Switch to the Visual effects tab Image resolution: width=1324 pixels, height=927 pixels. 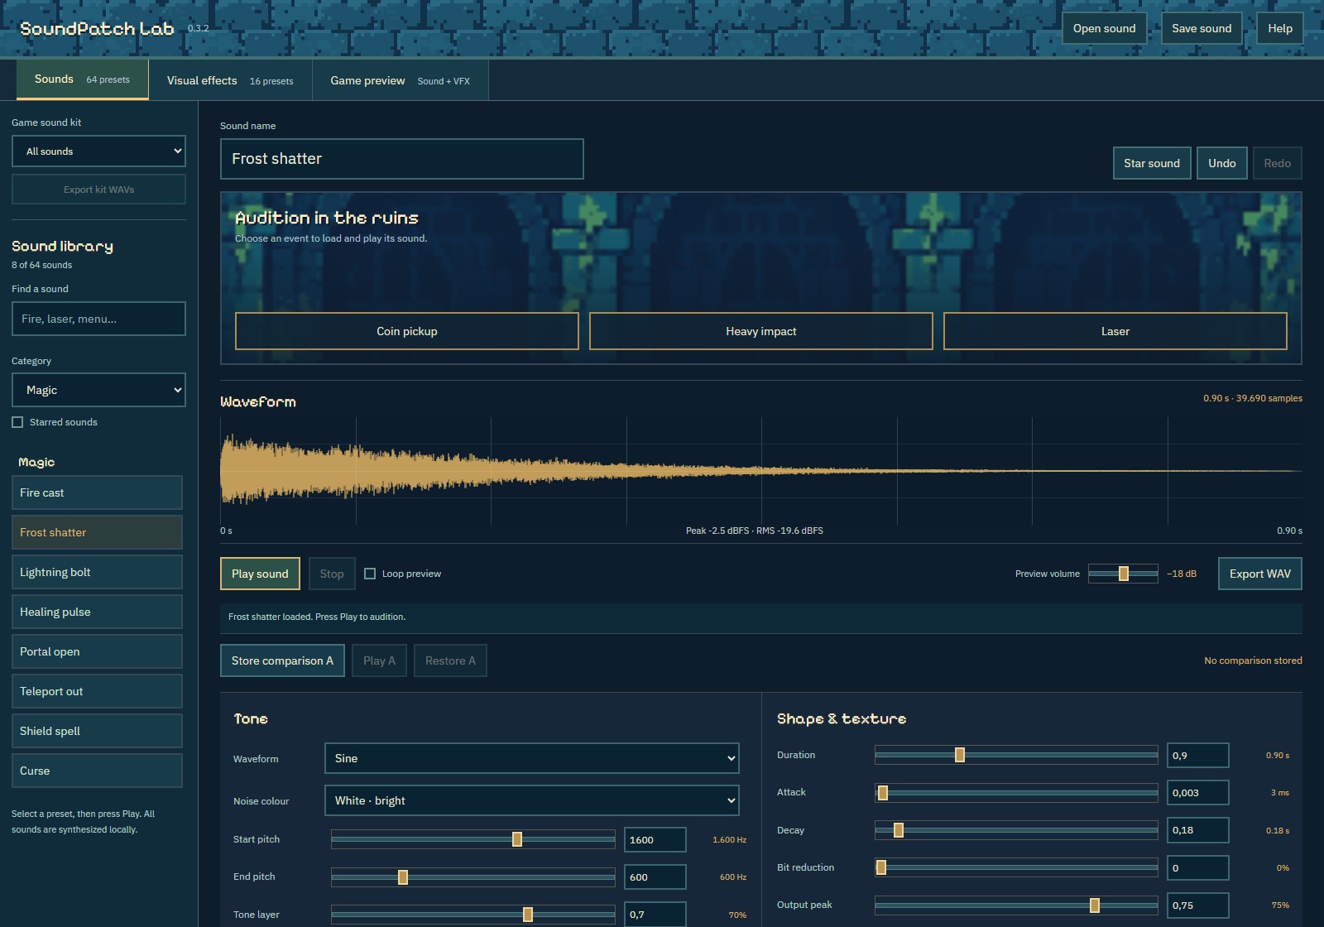pyautogui.click(x=230, y=81)
